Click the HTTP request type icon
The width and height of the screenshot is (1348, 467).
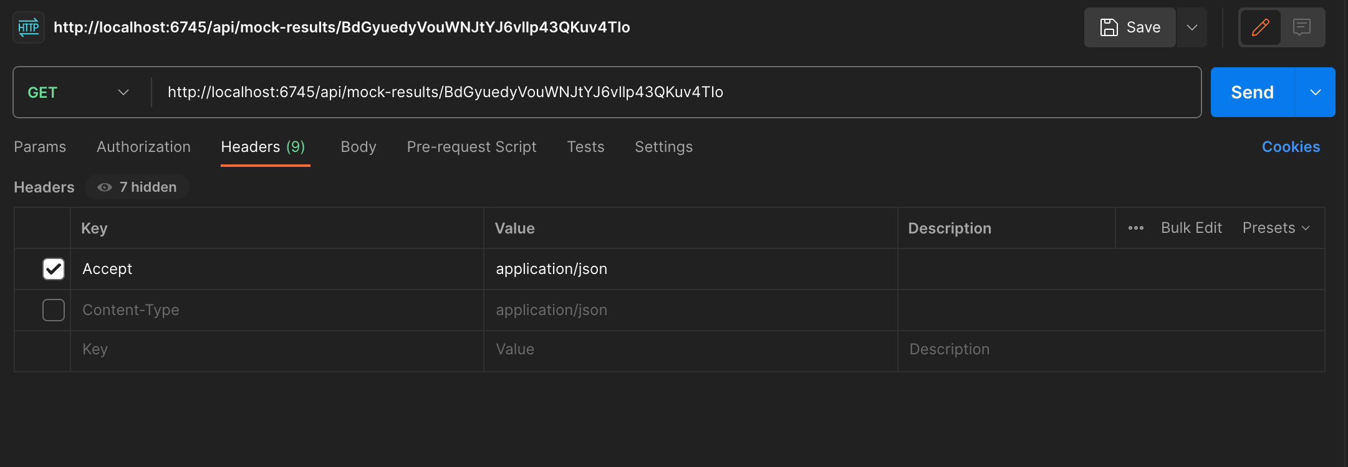29,27
